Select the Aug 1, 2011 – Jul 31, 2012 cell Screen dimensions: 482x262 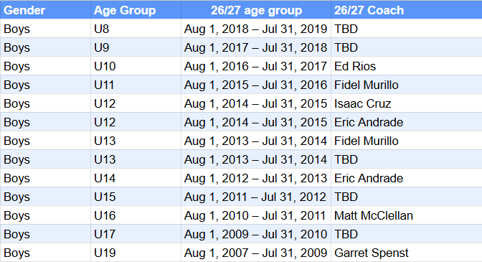pos(256,197)
